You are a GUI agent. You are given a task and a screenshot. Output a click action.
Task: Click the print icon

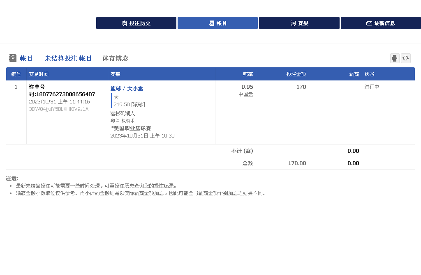[395, 58]
